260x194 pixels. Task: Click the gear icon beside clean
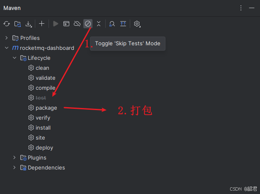click(31, 68)
